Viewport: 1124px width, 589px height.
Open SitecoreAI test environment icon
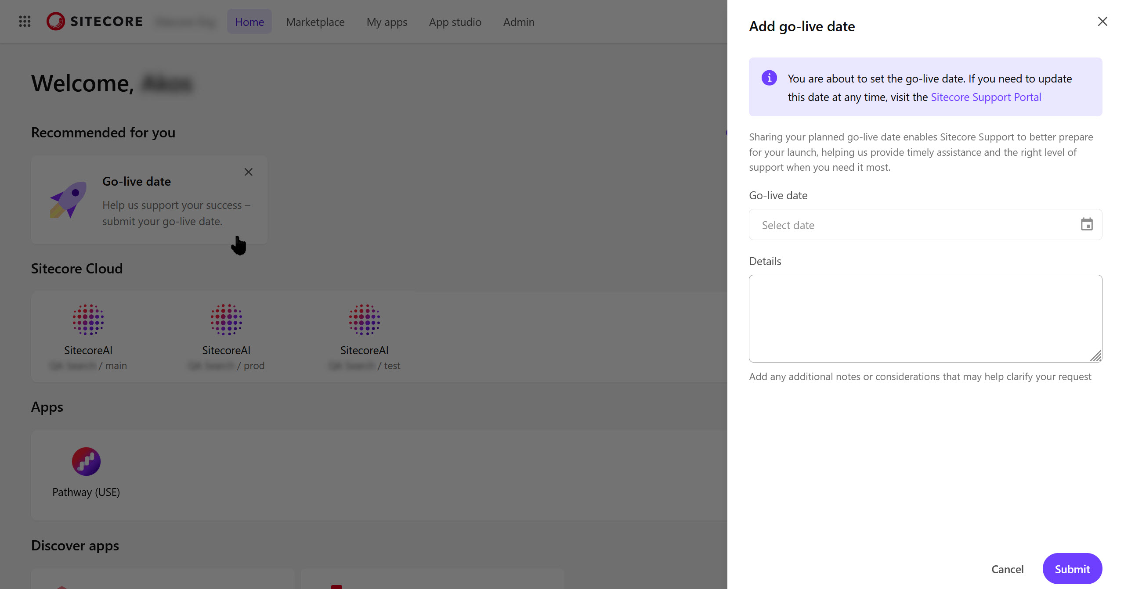tap(365, 320)
